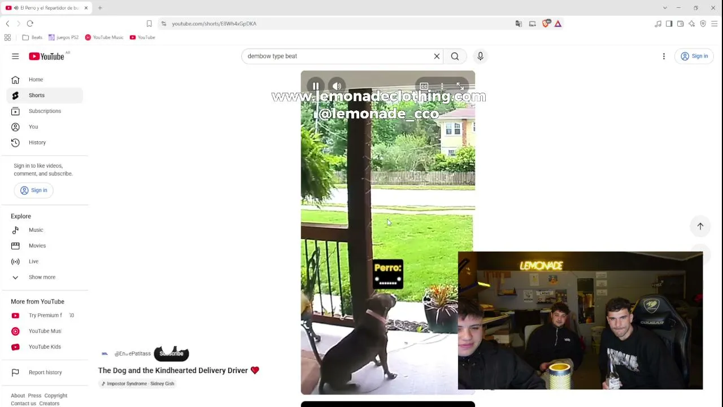
Task: Open YouTube settings three-dot menu
Action: click(664, 56)
